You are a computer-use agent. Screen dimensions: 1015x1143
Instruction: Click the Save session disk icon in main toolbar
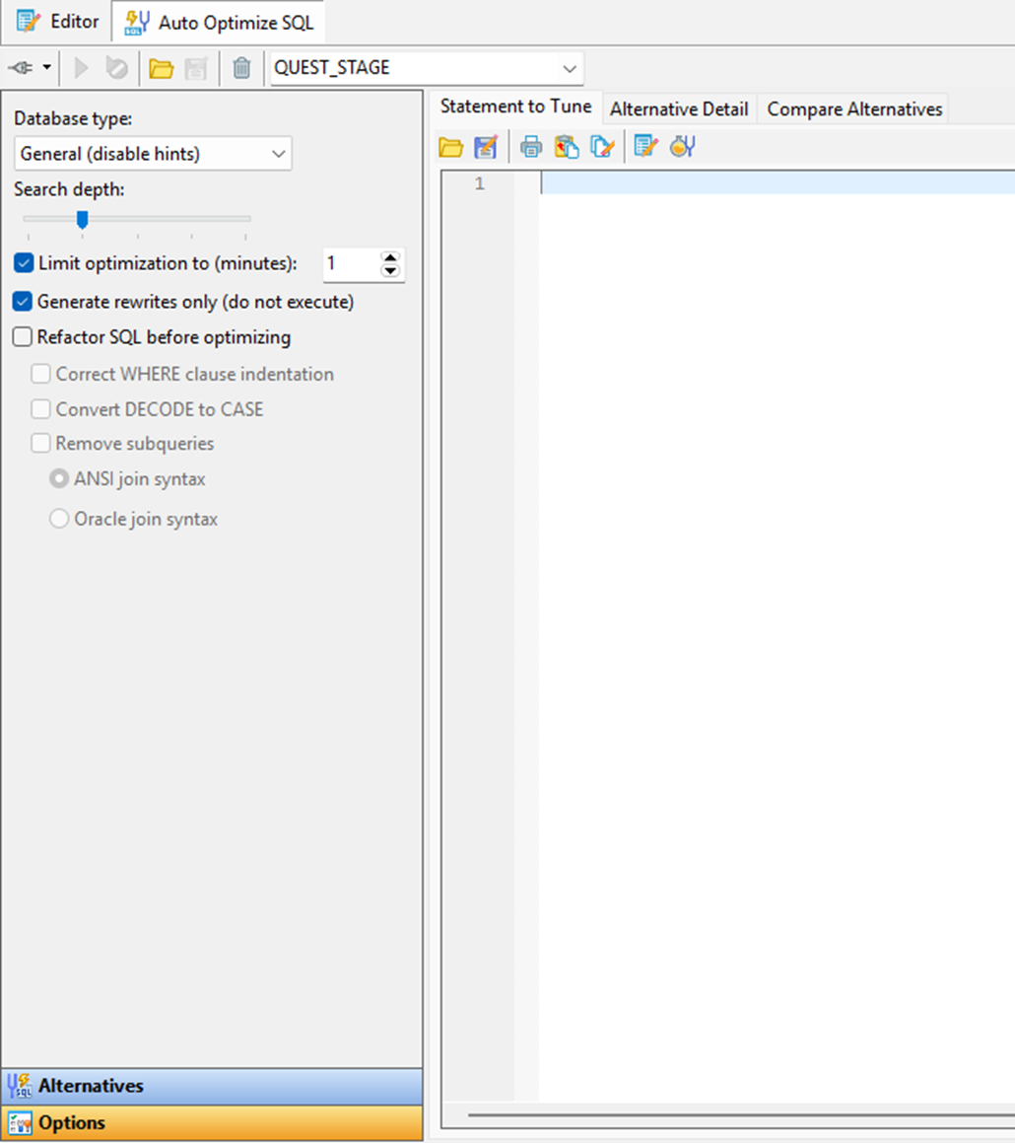196,68
